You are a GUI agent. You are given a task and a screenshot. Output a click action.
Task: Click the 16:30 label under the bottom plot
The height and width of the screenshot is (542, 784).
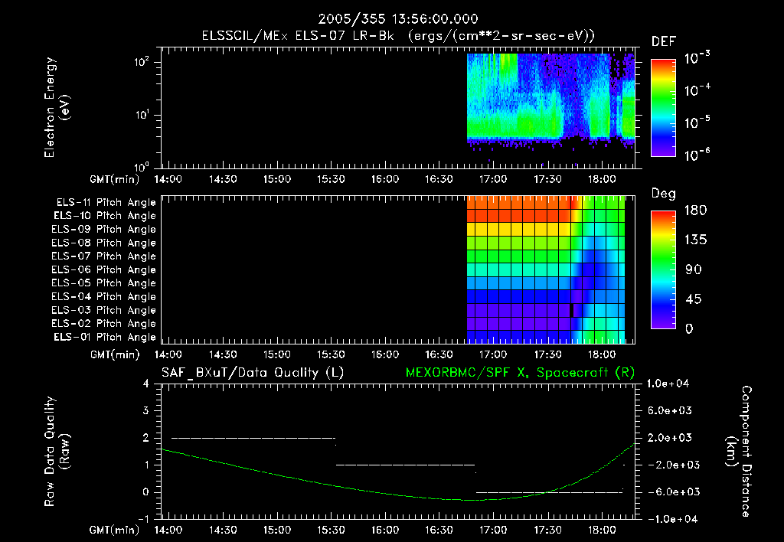coord(439,530)
